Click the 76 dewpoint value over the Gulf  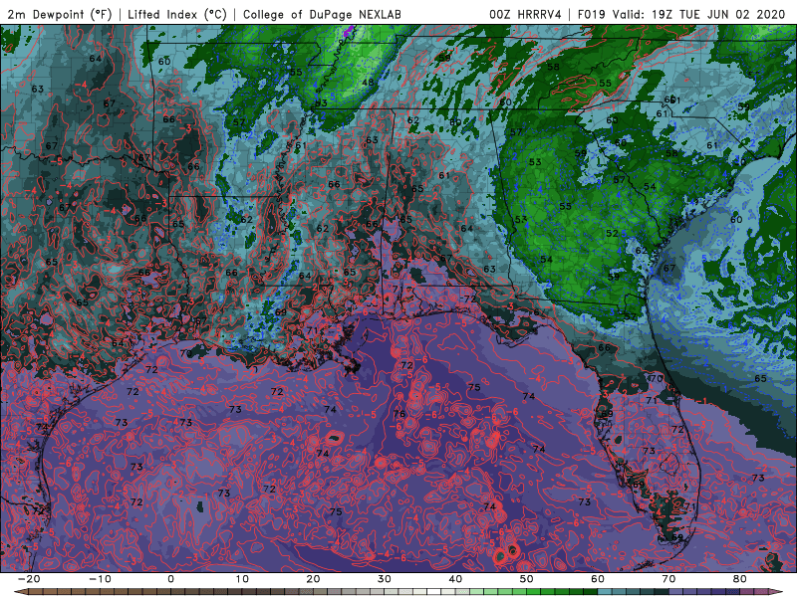(399, 414)
